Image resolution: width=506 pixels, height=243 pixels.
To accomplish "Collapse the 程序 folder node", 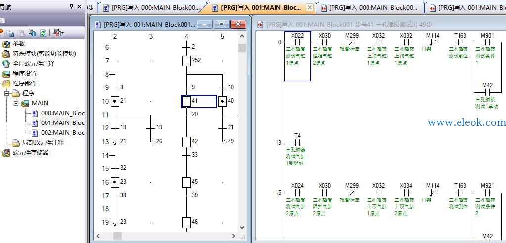I will pyautogui.click(x=6, y=93).
